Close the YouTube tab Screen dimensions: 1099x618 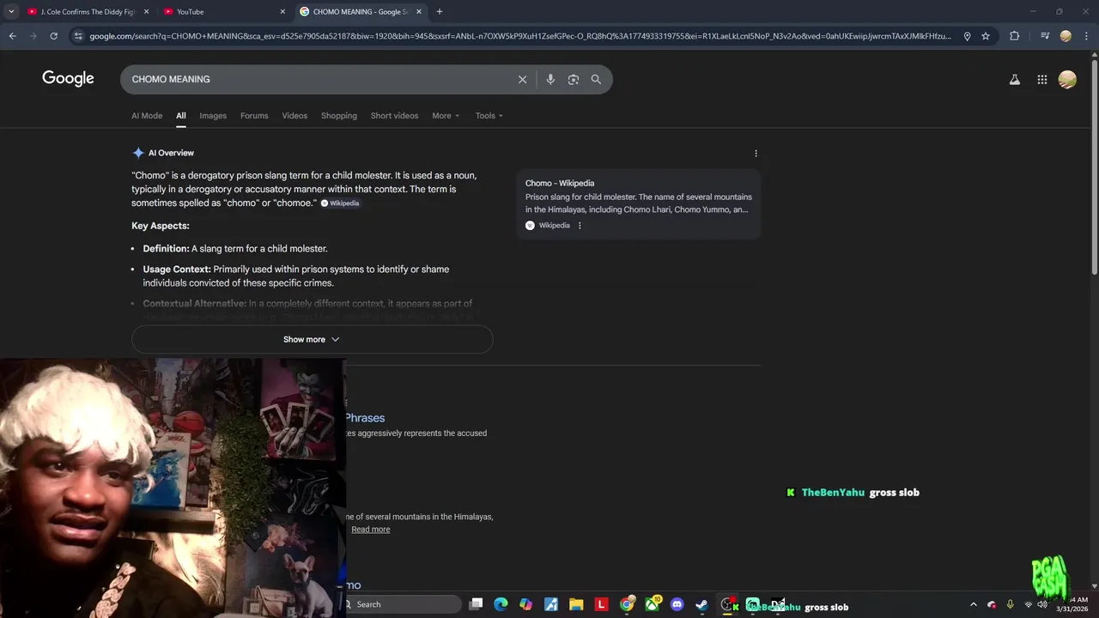(x=282, y=12)
